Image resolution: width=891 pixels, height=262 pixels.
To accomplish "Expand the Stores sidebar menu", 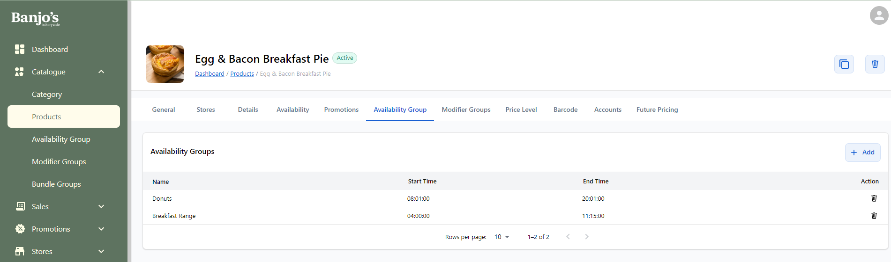I will pos(101,251).
